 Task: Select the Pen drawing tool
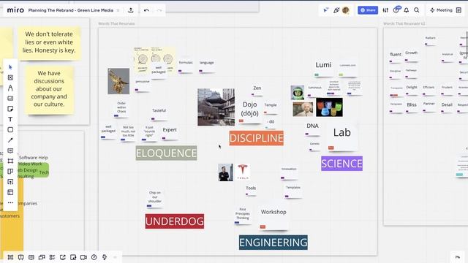pos(10,88)
